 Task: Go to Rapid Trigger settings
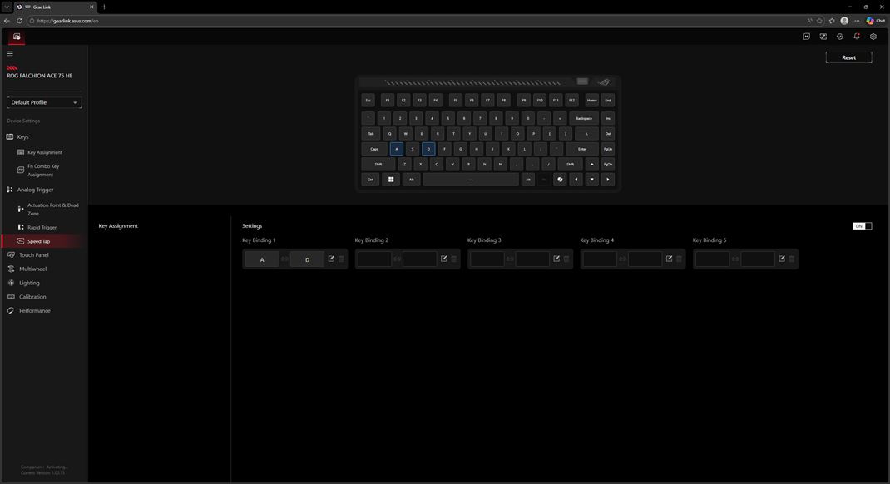(x=42, y=227)
